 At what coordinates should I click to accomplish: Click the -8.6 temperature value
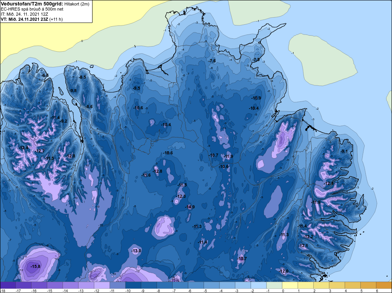pyautogui.click(x=89, y=107)
